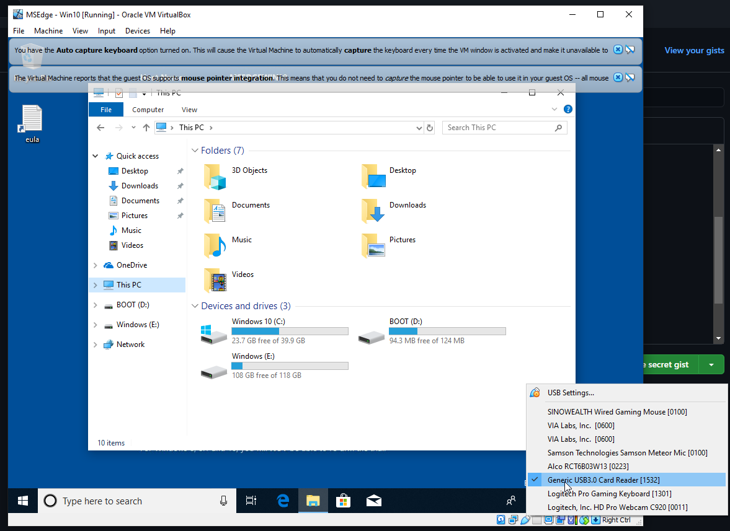The height and width of the screenshot is (531, 730).
Task: Switch to the Computer ribbon tab
Action: [148, 110]
